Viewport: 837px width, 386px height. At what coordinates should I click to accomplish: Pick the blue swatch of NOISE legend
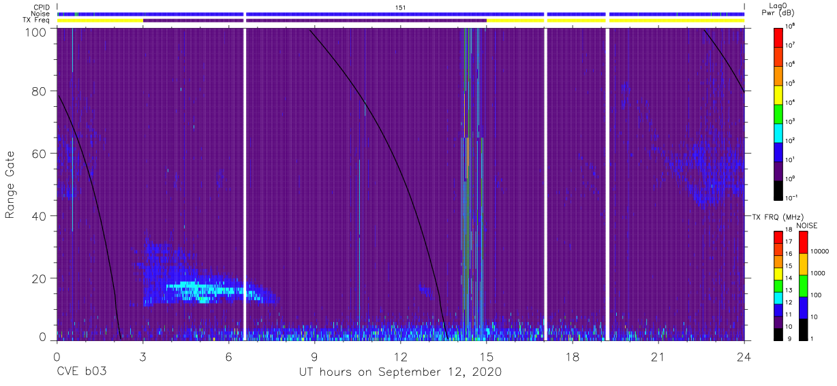803,307
